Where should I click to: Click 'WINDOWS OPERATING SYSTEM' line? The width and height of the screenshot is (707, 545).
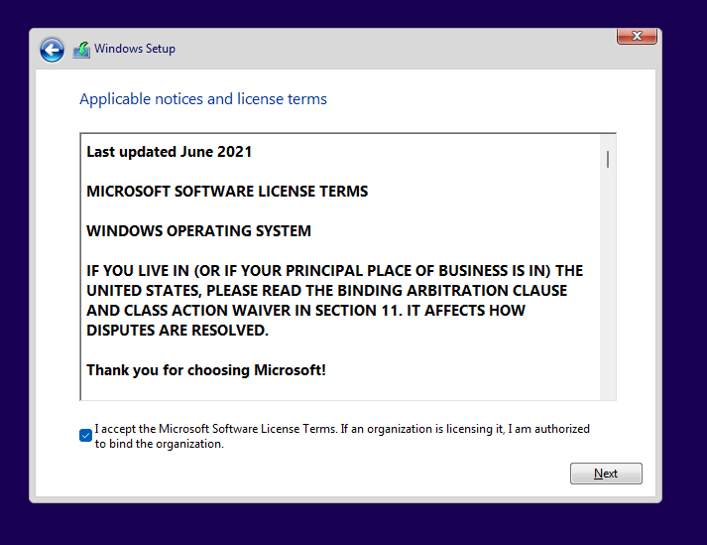point(199,231)
